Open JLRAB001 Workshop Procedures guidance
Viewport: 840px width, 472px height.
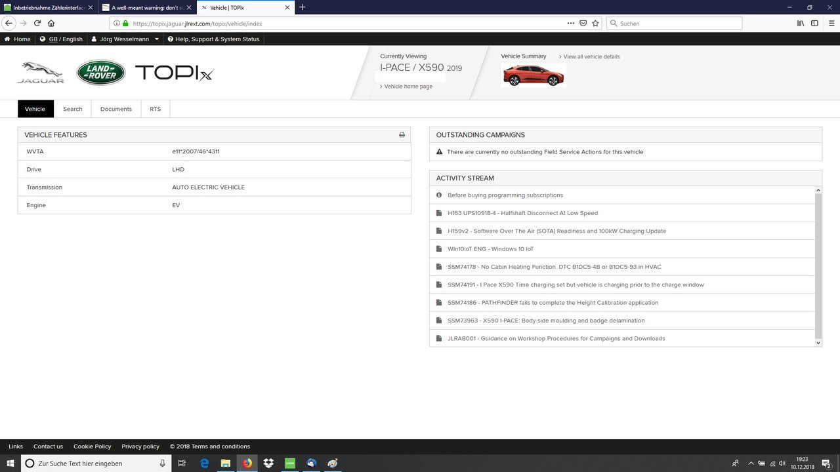(556, 338)
